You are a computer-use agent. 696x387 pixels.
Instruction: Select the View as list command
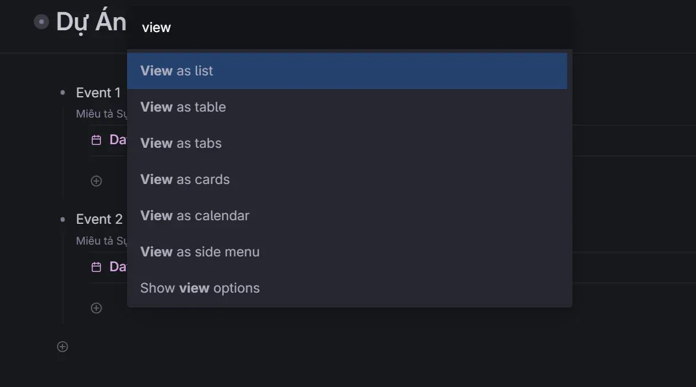347,71
